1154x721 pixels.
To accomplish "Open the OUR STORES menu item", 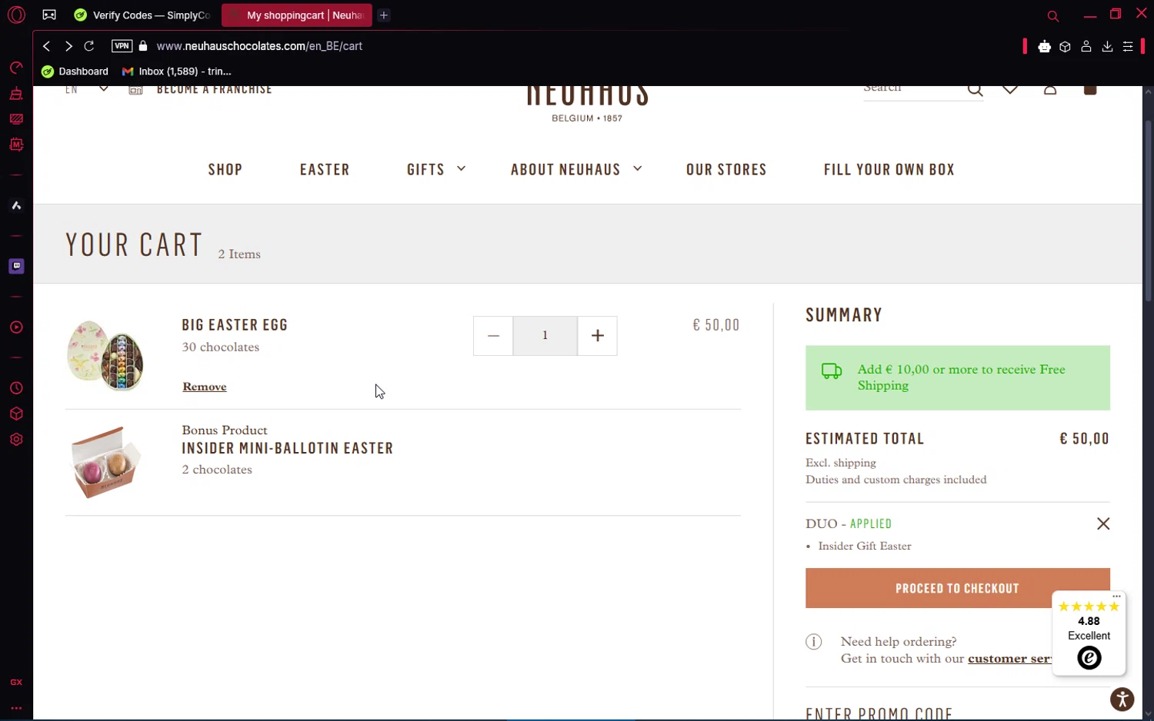I will [726, 169].
